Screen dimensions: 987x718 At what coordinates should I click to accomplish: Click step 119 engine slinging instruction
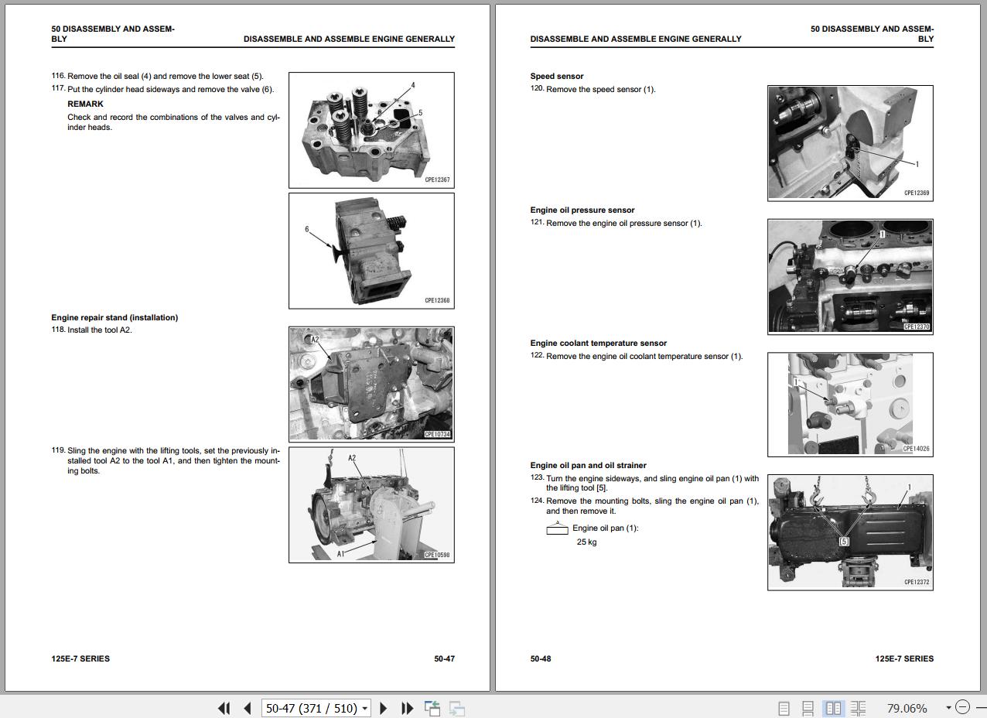pyautogui.click(x=173, y=460)
